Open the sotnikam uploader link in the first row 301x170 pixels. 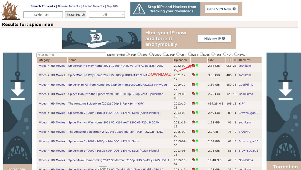click(x=245, y=66)
